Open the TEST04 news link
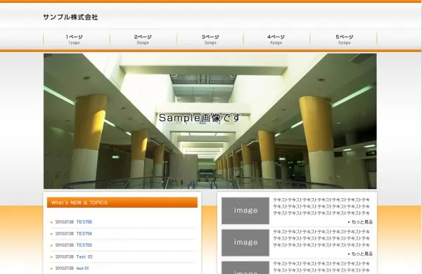422x274 pixels. (84, 233)
